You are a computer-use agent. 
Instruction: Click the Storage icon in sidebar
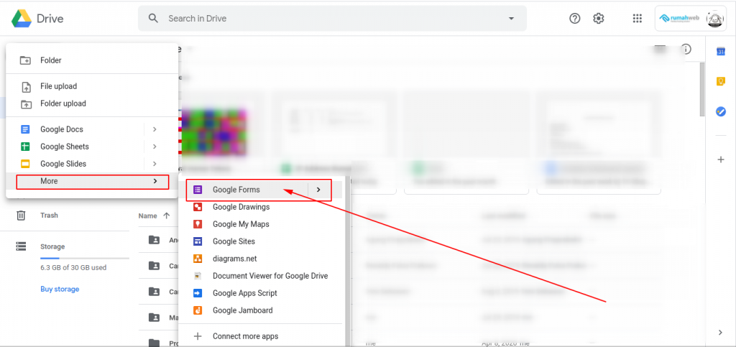[21, 246]
